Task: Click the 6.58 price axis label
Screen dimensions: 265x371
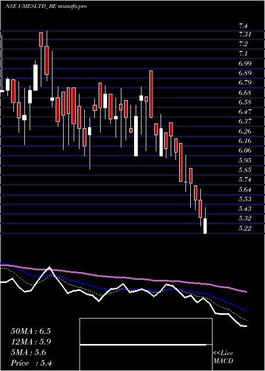Action: [x=245, y=102]
